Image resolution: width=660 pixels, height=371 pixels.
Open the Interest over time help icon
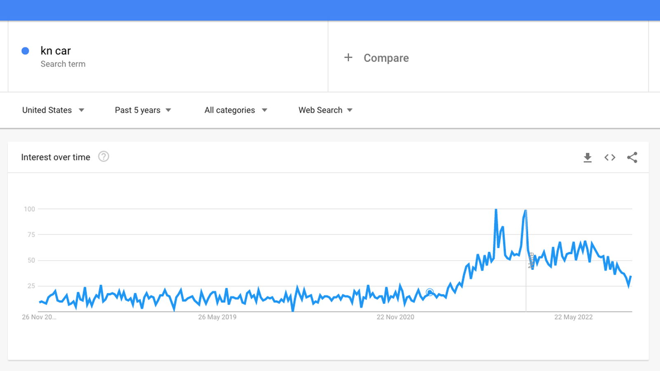(104, 157)
